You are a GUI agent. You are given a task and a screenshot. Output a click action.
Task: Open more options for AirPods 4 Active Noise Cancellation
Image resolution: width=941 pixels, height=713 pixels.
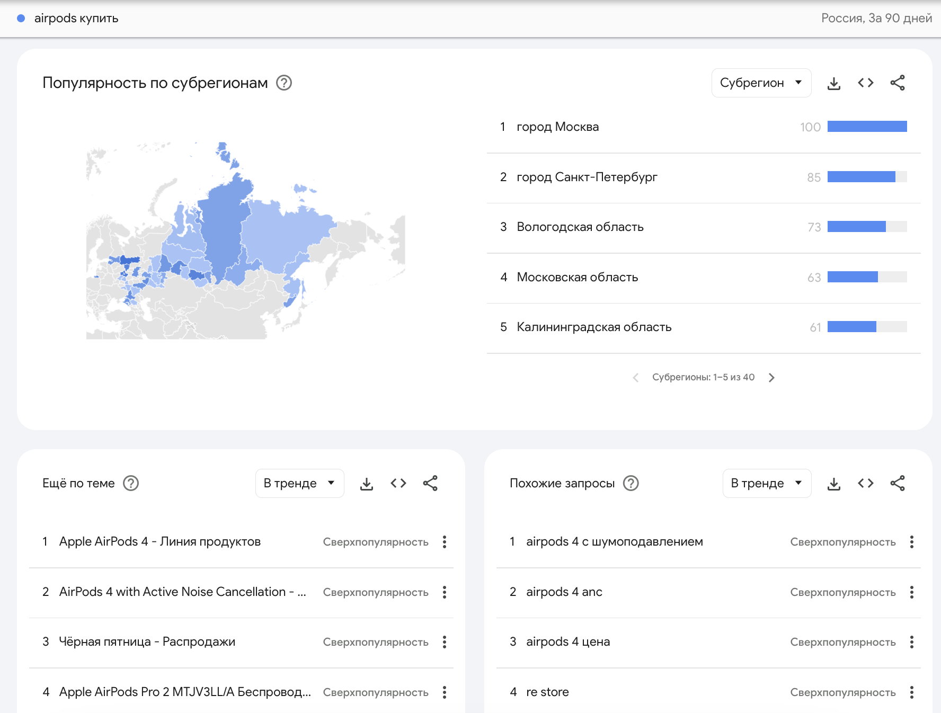click(445, 592)
